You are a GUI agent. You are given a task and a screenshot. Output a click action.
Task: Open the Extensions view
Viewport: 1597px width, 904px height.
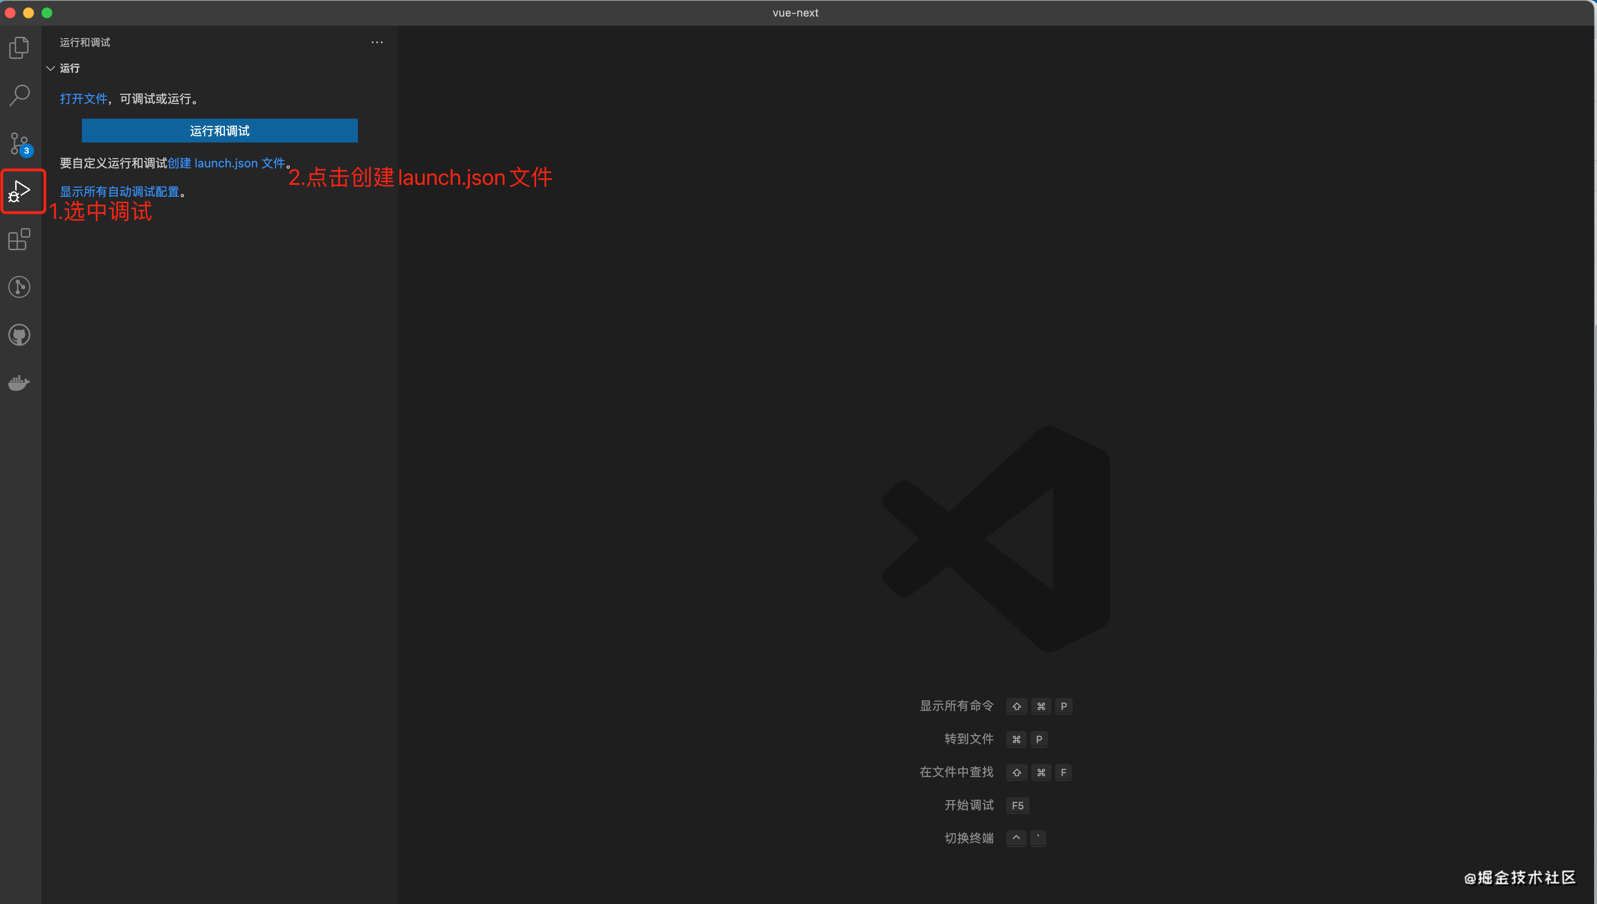[x=19, y=239]
